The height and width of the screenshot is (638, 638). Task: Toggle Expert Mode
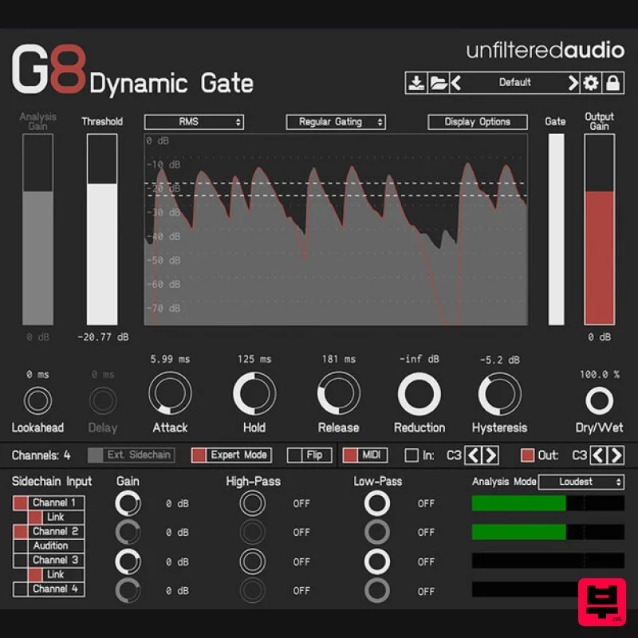(x=230, y=455)
